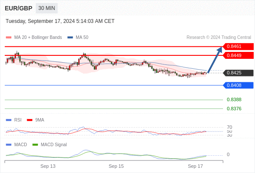Click the 0.8449 red price tag
Screen dimensions: 255x173
238,55
